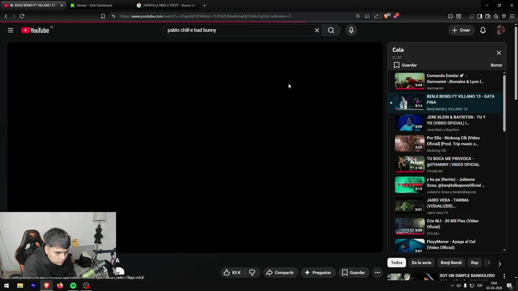518x291 pixels.
Task: Toggle the browser sidebar panel
Action: click(480, 16)
